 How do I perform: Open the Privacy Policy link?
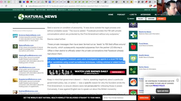tap(159, 86)
